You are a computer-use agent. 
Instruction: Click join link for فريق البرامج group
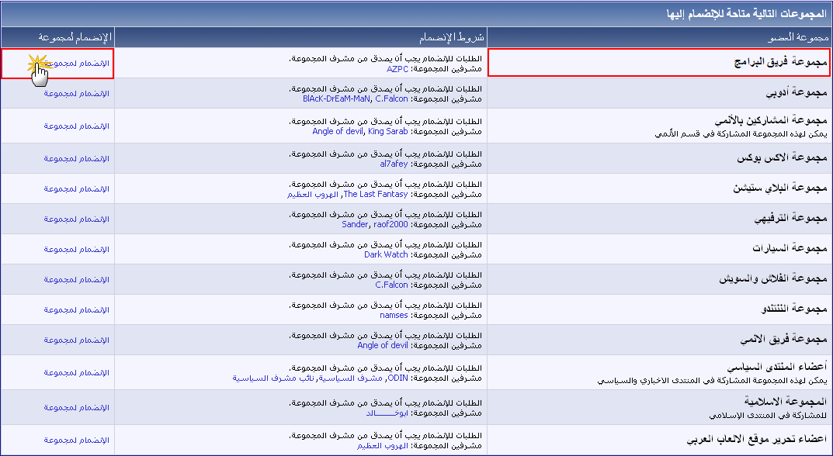pyautogui.click(x=76, y=63)
